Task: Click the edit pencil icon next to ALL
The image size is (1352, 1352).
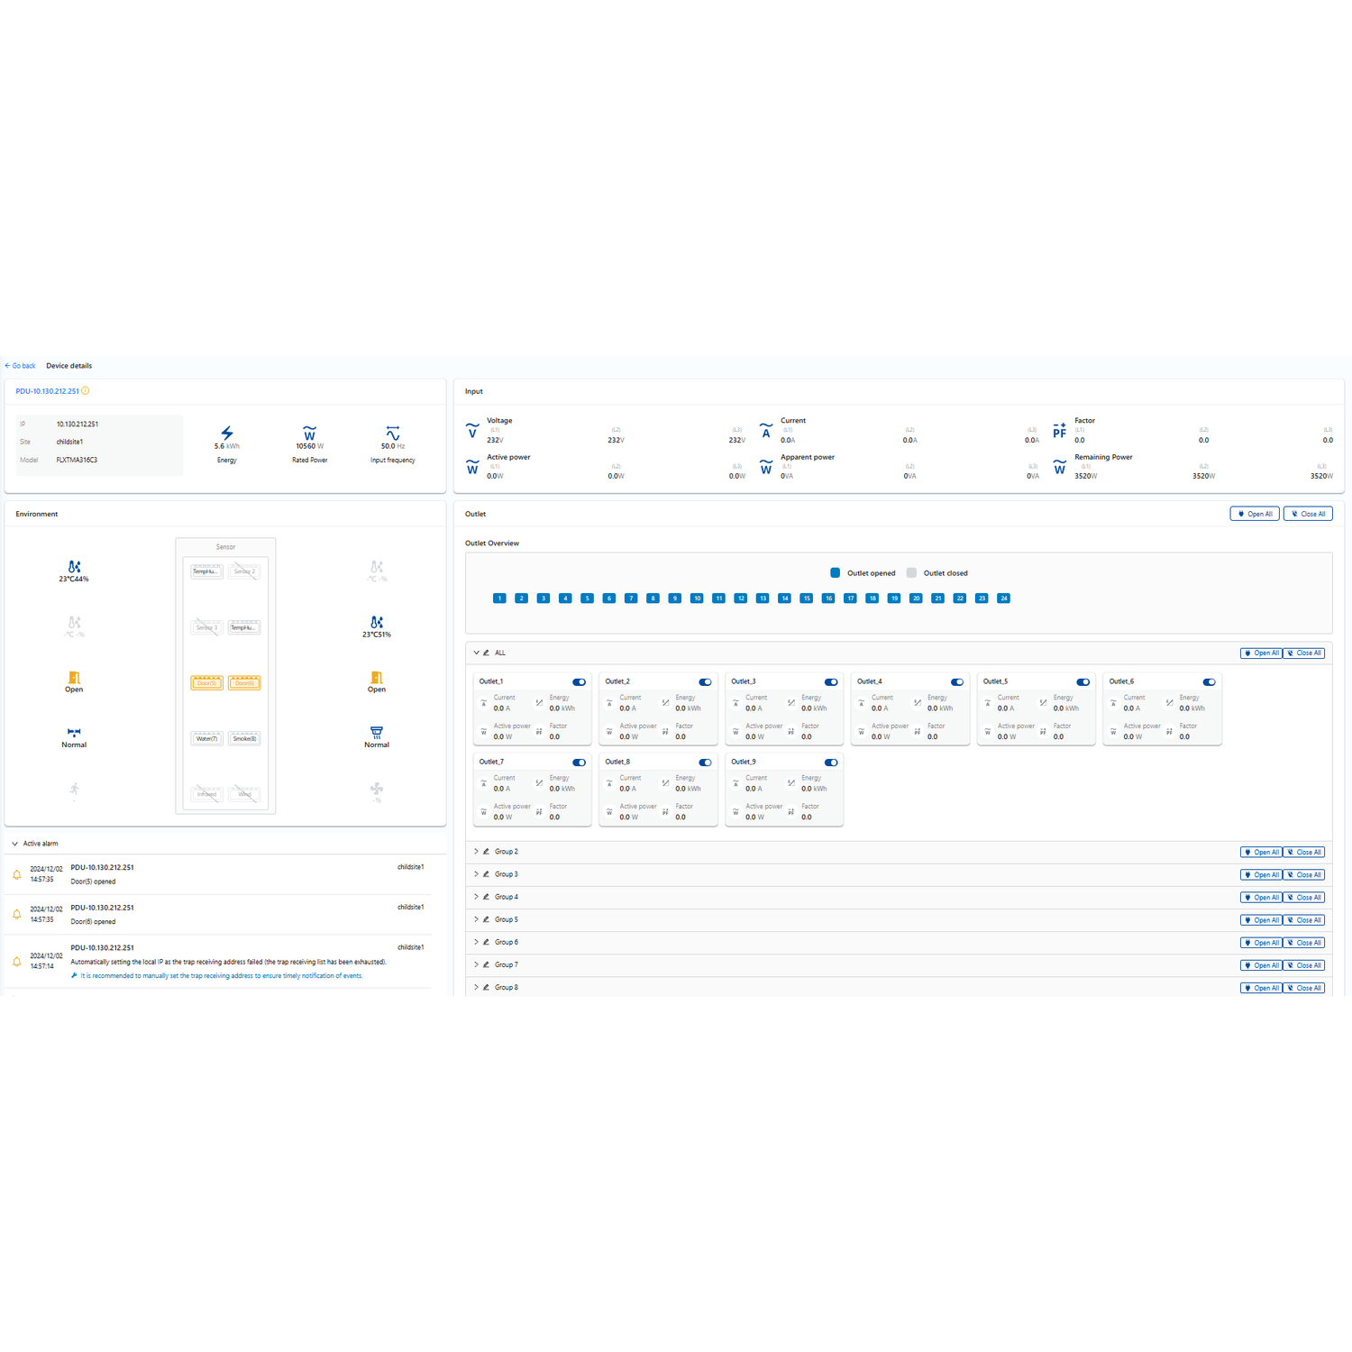Action: click(486, 653)
